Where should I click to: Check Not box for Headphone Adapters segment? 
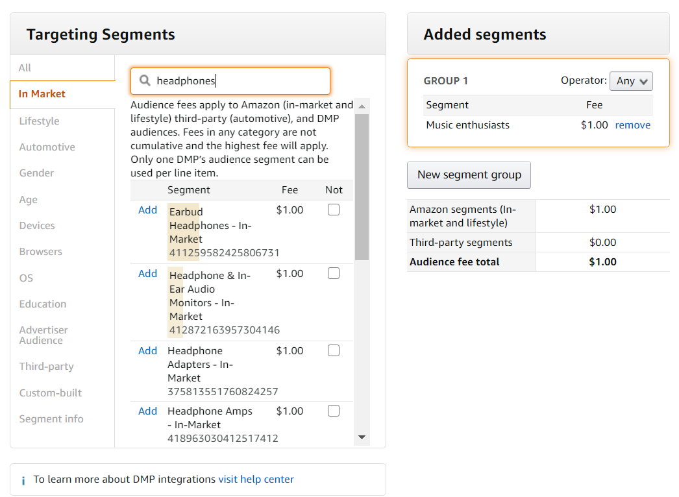334,350
